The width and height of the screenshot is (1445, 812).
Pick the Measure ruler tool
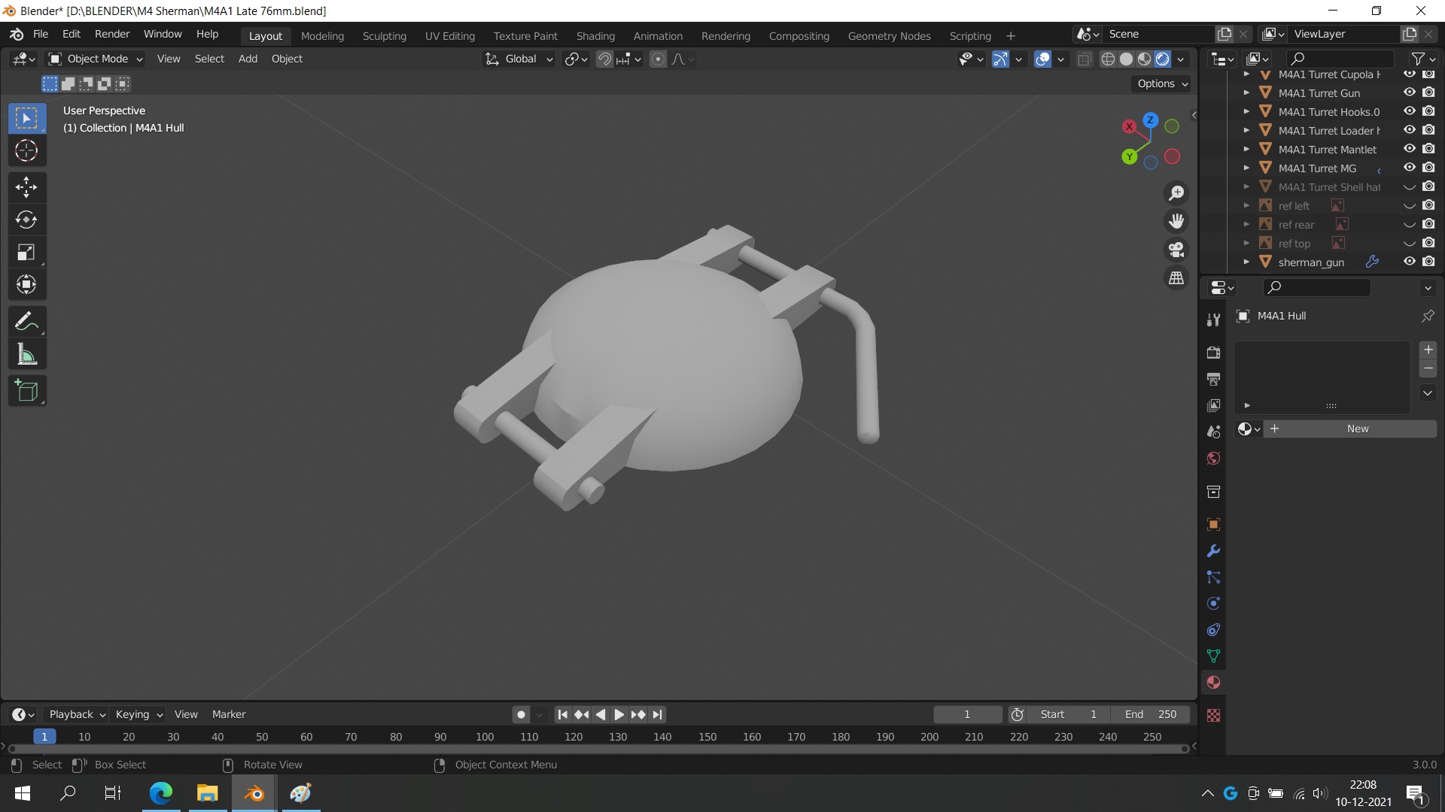pyautogui.click(x=26, y=355)
